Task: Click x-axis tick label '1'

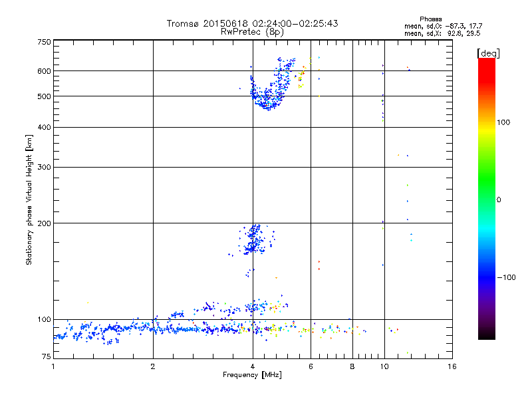Action: click(x=53, y=366)
